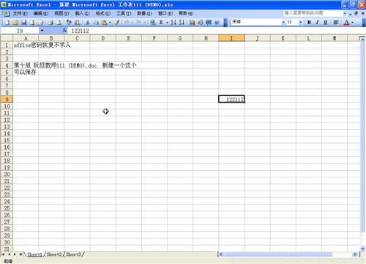Open the Name Box dropdown arrow
The image size is (366, 264).
pyautogui.click(x=42, y=31)
